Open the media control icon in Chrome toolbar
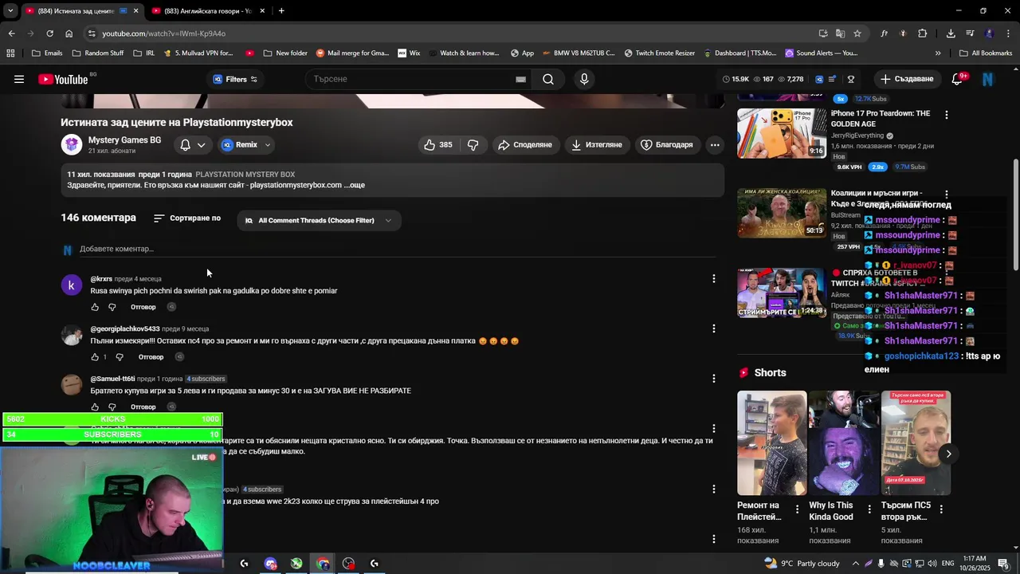Viewport: 1020px width, 574px height. (970, 33)
